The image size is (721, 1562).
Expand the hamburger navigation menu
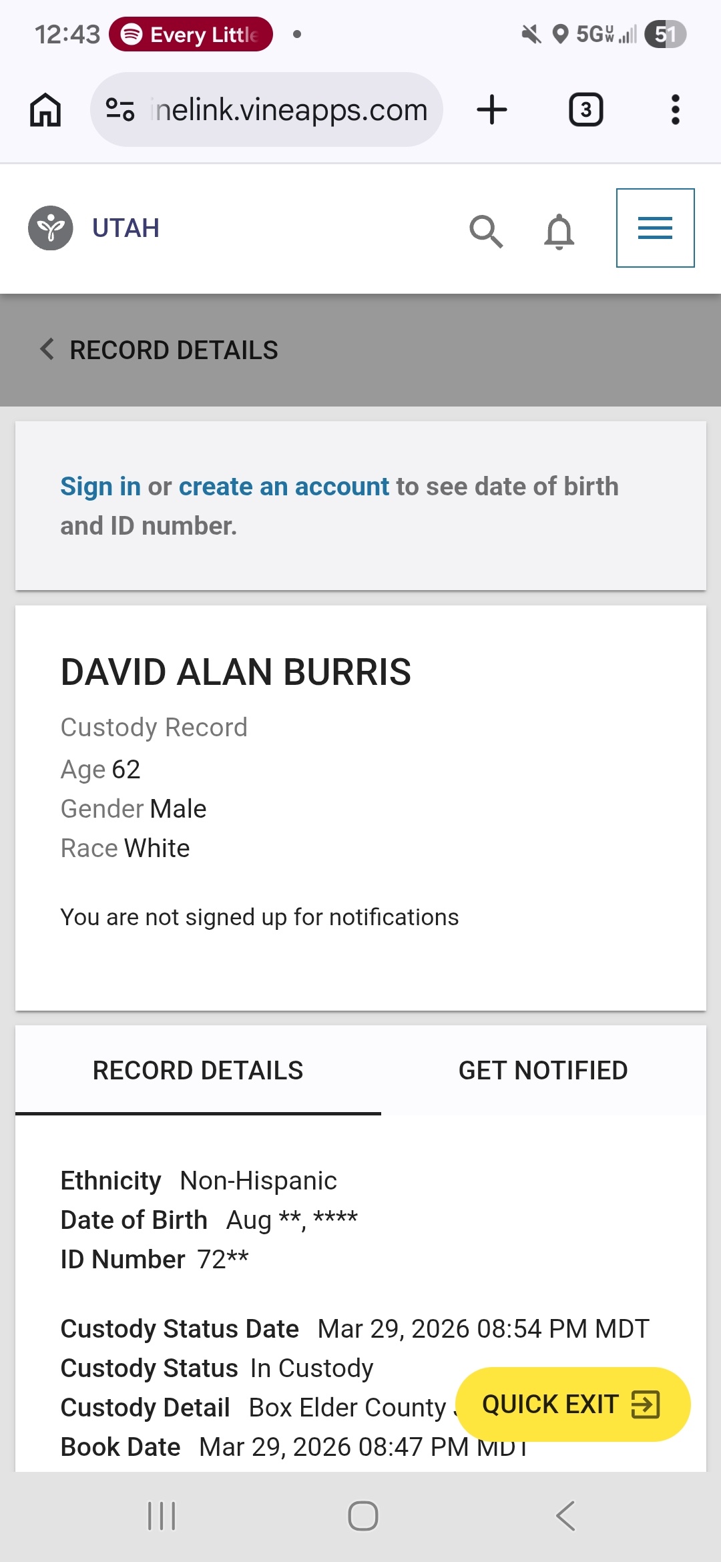655,228
